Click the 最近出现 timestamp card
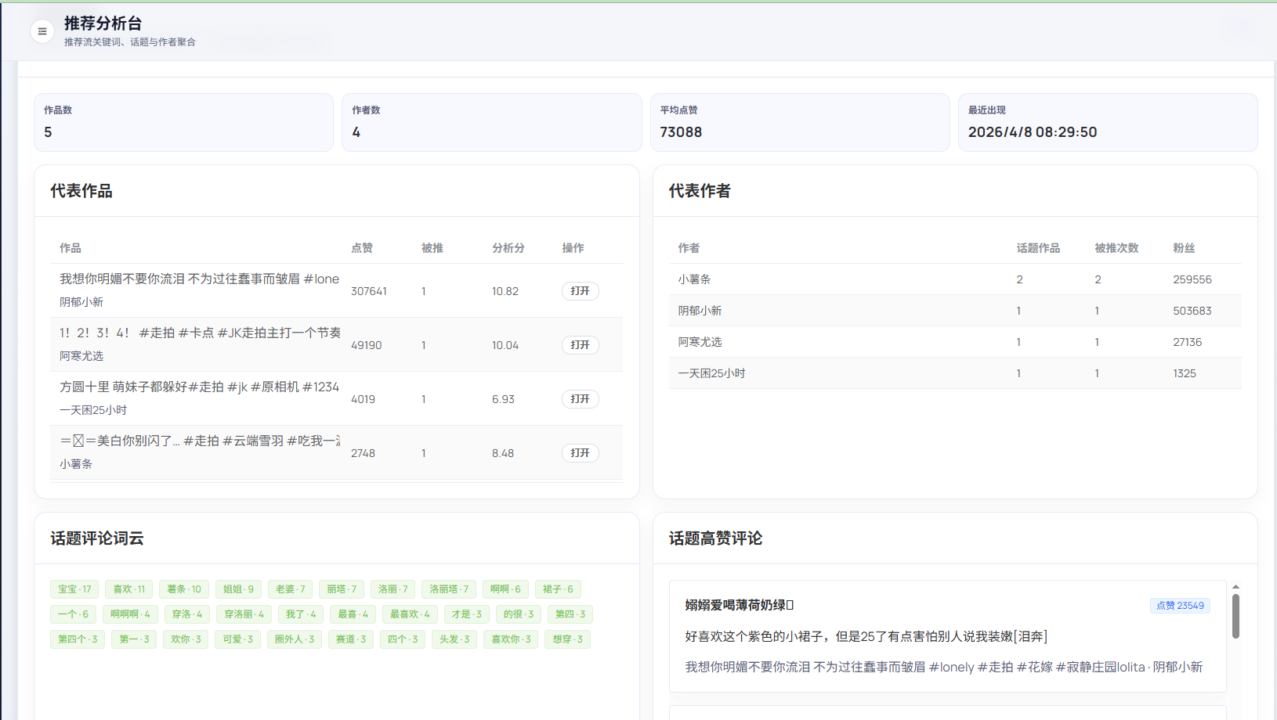This screenshot has width=1277, height=720. pyautogui.click(x=1108, y=123)
